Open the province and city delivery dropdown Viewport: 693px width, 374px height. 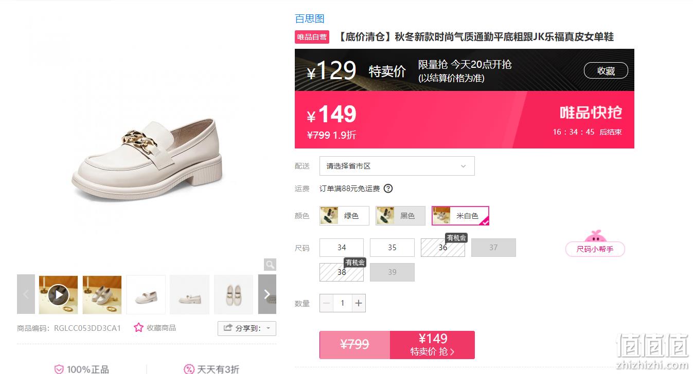397,166
